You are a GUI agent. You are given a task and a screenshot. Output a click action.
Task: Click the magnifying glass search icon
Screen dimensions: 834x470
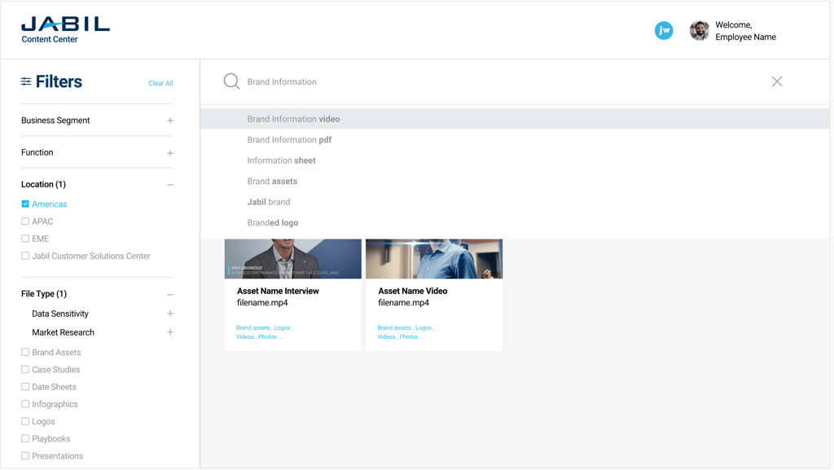(231, 81)
